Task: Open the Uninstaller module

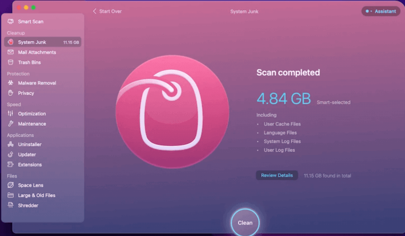Action: (43, 144)
